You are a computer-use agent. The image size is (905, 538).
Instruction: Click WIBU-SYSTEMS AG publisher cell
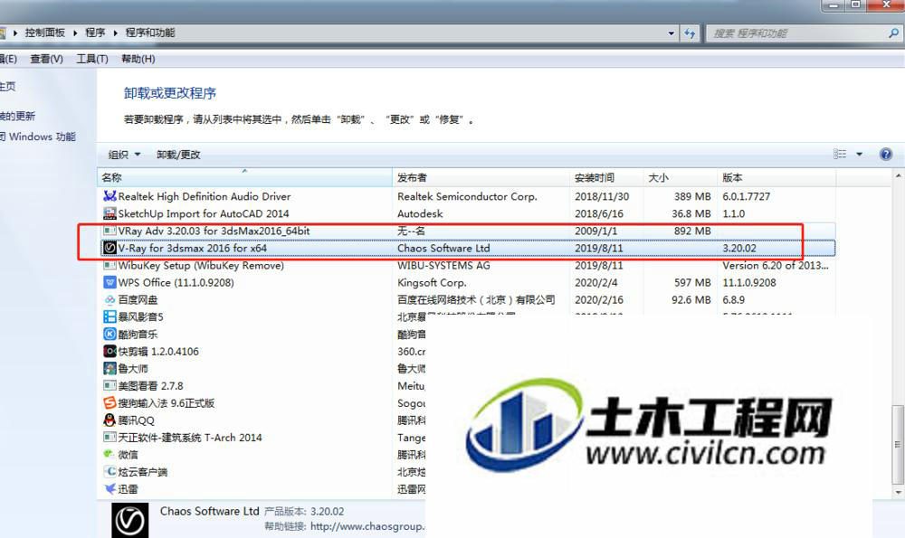point(443,265)
